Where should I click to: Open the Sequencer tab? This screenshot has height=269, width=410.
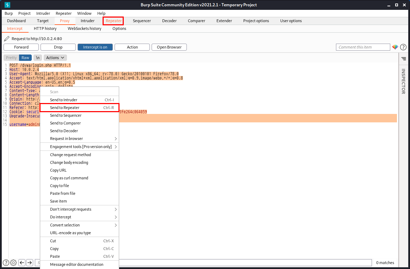click(142, 21)
